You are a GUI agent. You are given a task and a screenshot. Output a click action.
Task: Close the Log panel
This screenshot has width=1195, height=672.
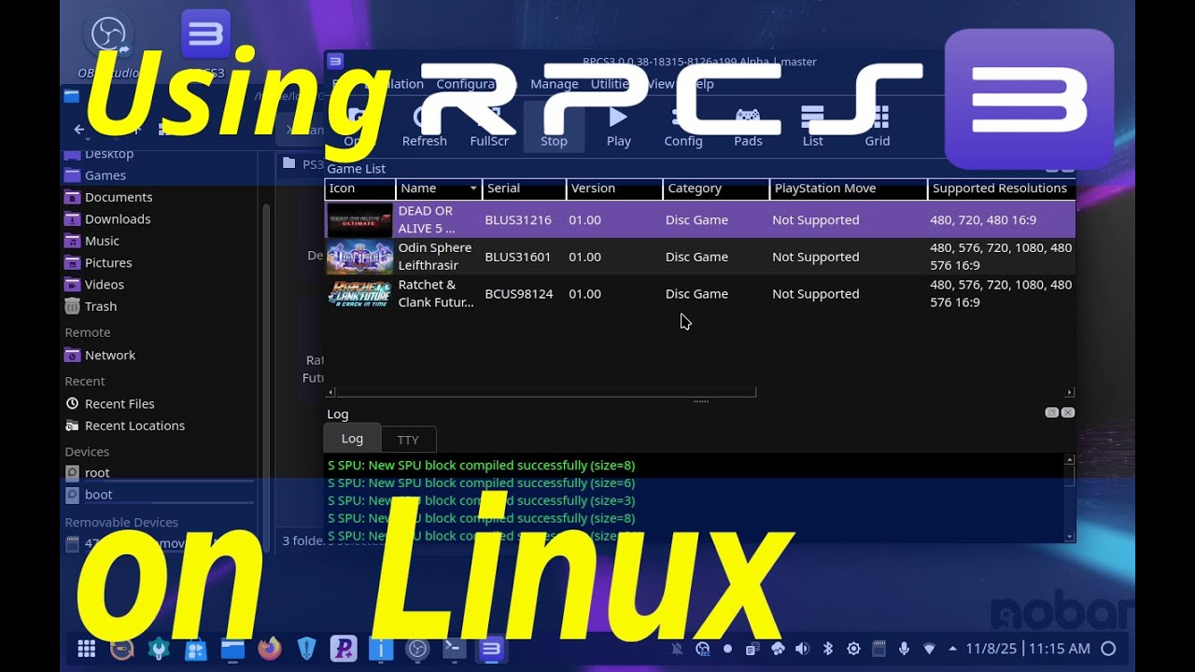coord(1068,413)
